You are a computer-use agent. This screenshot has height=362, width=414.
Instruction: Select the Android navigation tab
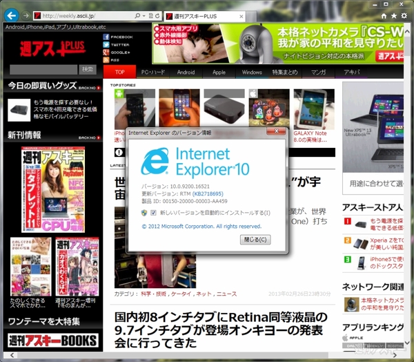pos(186,72)
